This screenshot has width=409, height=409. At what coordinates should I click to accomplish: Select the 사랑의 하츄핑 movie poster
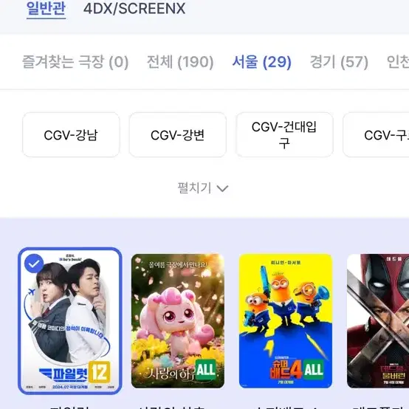tap(178, 321)
